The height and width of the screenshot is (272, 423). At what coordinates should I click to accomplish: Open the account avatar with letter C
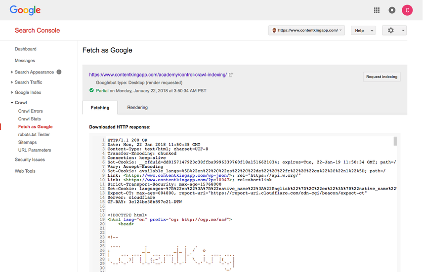[x=407, y=10]
